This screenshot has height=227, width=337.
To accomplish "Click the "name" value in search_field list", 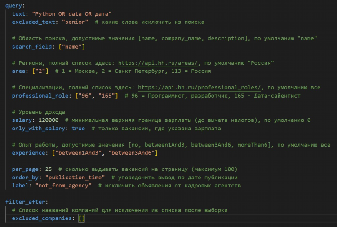I will pos(72,47).
